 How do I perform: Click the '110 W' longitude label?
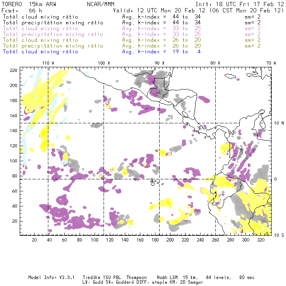[x=48, y=63]
